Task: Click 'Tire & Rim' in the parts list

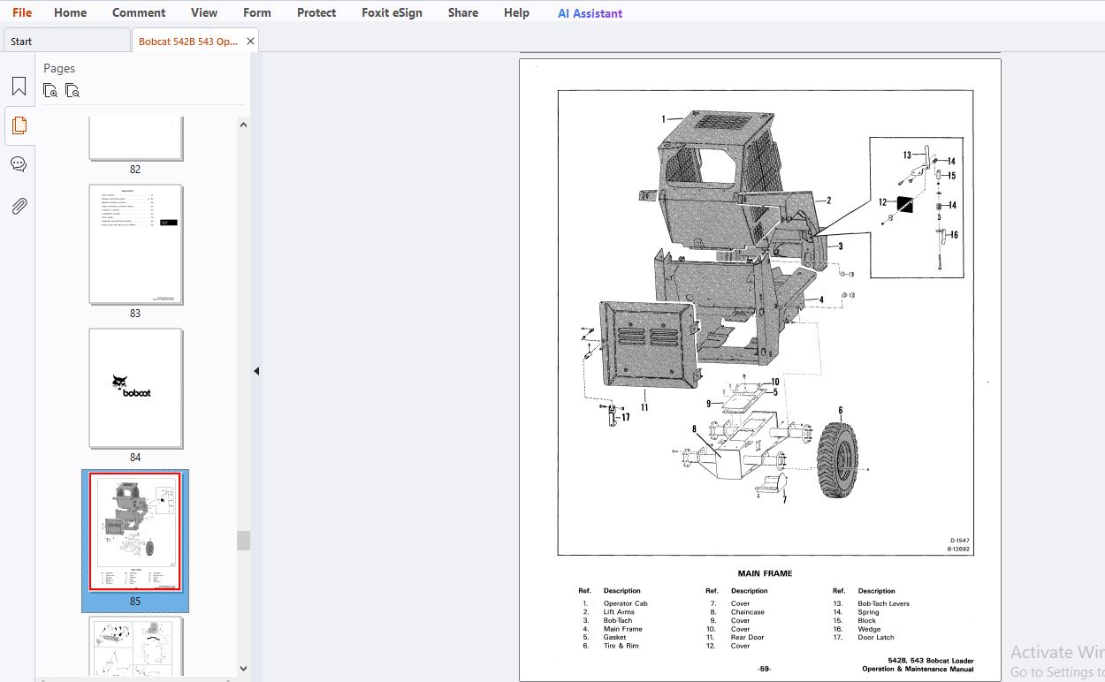Action: point(621,646)
